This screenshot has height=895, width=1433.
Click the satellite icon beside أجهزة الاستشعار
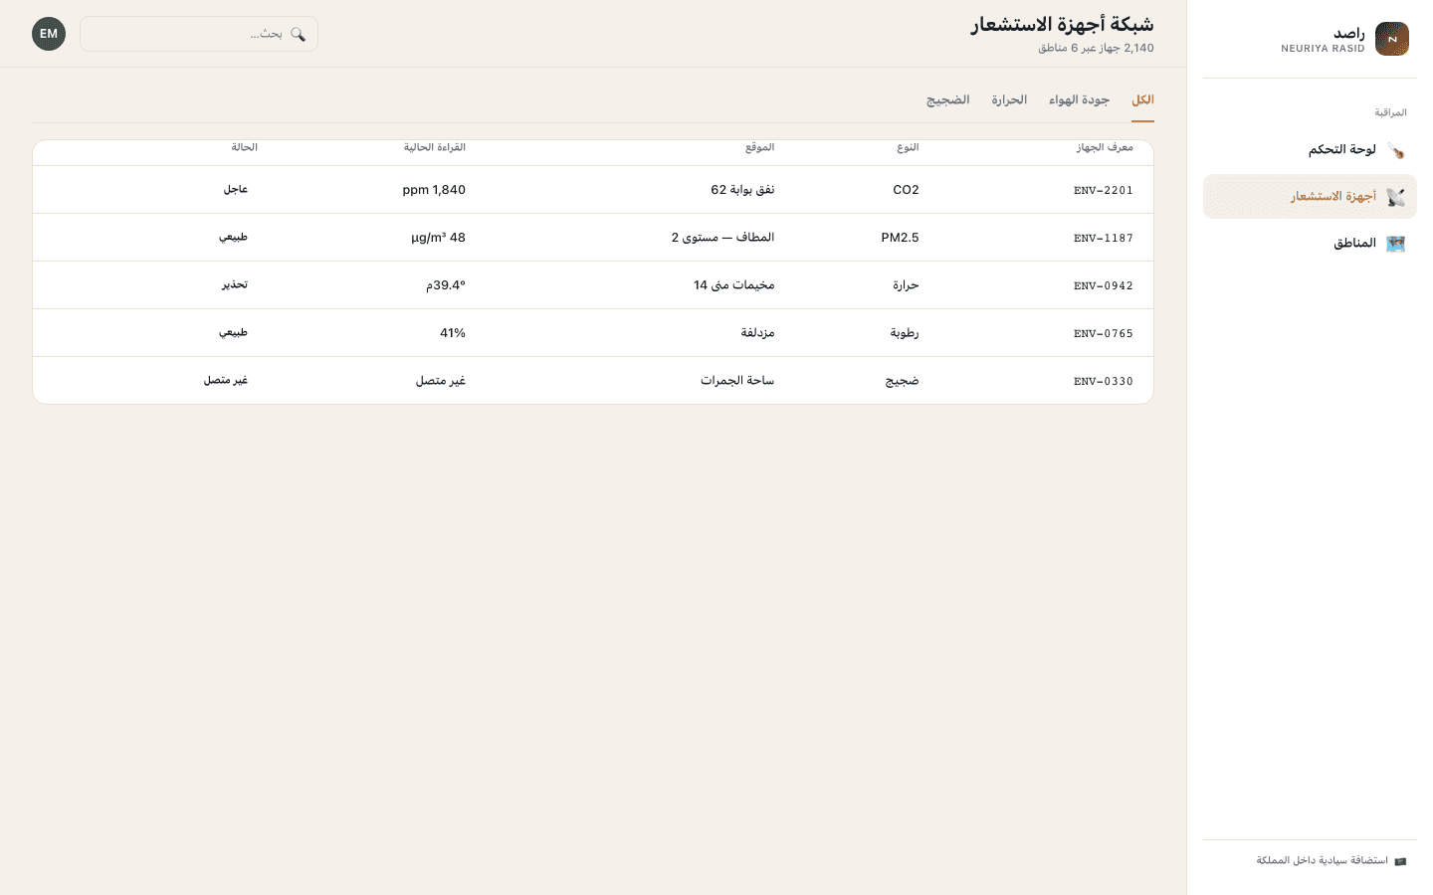[x=1395, y=197]
